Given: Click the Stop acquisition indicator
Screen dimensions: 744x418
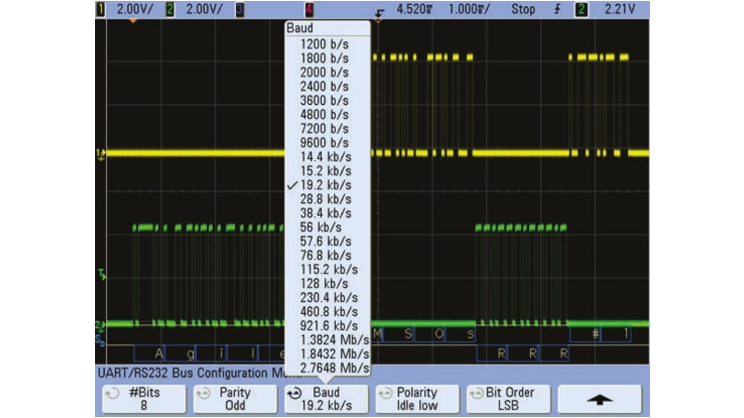Looking at the screenshot, I should tap(523, 9).
